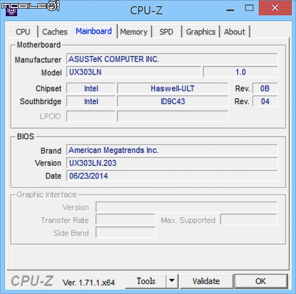
Task: Click the wider empty LPCIO field
Action: (x=173, y=116)
